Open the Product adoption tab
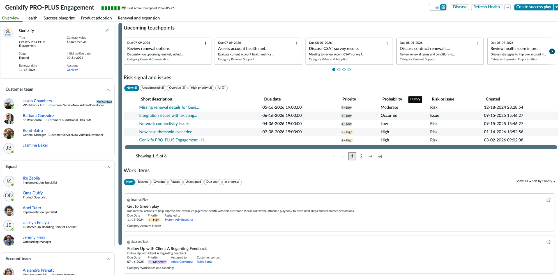This screenshot has height=275, width=558. click(96, 18)
